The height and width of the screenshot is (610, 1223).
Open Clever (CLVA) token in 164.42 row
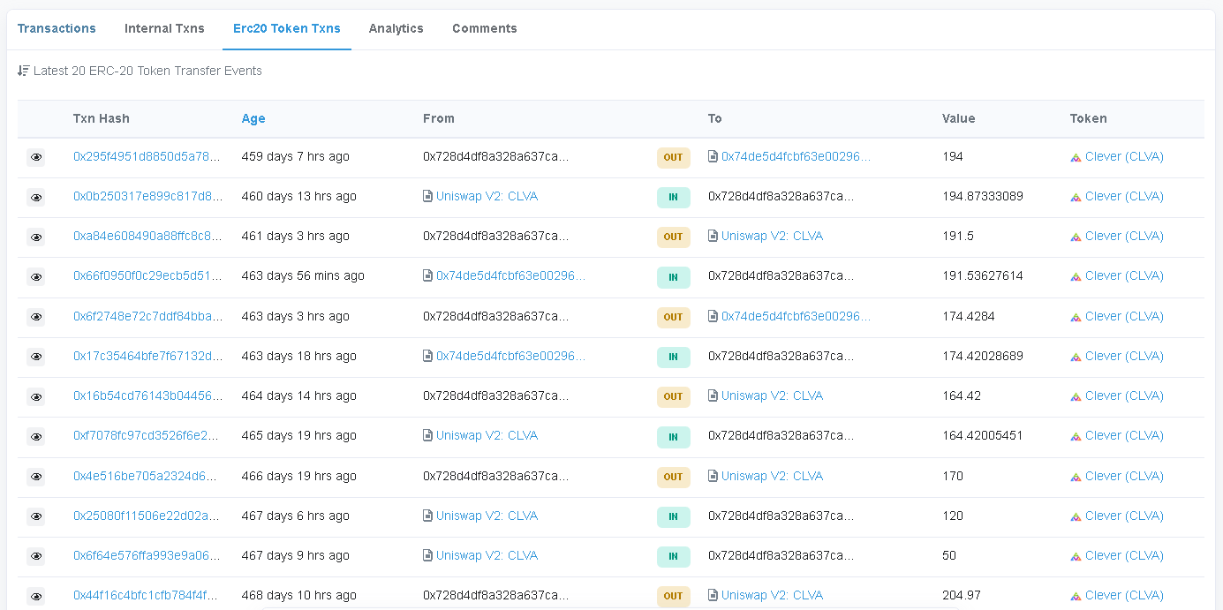point(1124,395)
